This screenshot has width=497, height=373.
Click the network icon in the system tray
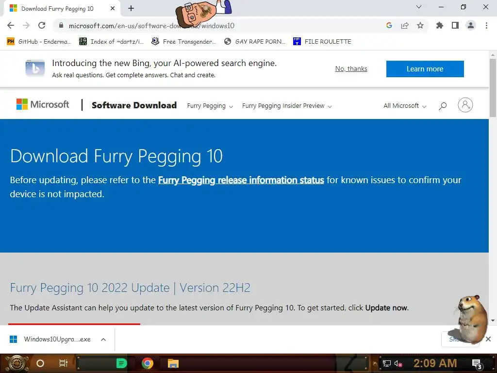click(x=387, y=363)
